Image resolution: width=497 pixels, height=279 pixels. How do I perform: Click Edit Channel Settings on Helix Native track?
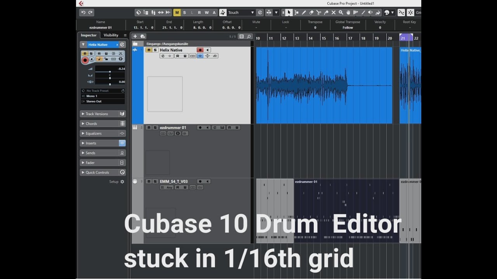pyautogui.click(x=163, y=56)
